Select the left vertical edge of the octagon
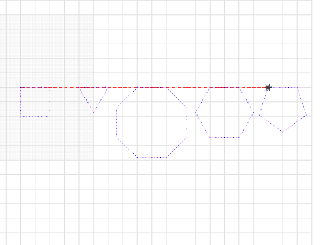The image size is (327, 245). [116, 122]
